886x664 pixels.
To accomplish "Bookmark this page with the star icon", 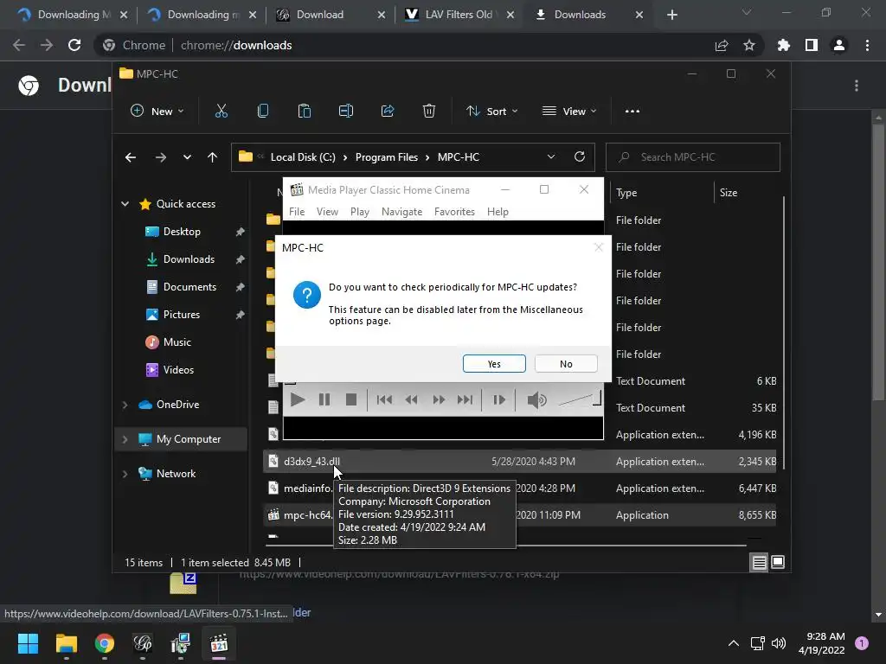I will pos(748,45).
